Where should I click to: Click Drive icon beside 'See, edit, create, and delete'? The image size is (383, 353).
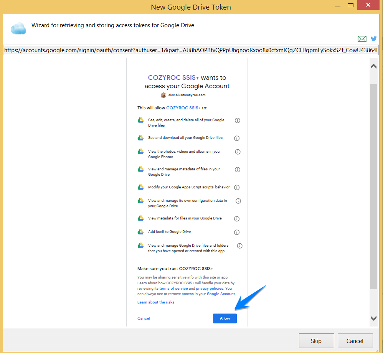141,120
